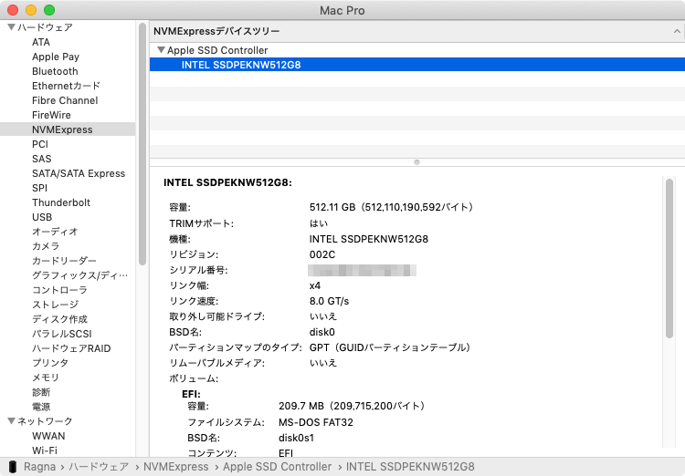The image size is (685, 476).
Task: Click NVMExpress in the path bar
Action: click(175, 466)
